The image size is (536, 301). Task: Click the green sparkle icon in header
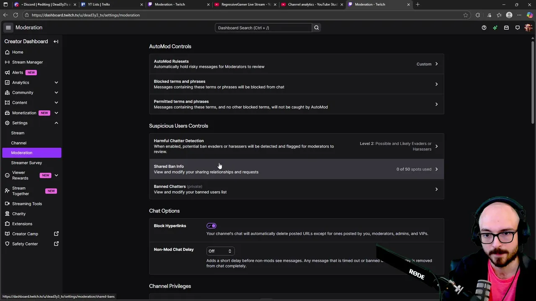[495, 28]
